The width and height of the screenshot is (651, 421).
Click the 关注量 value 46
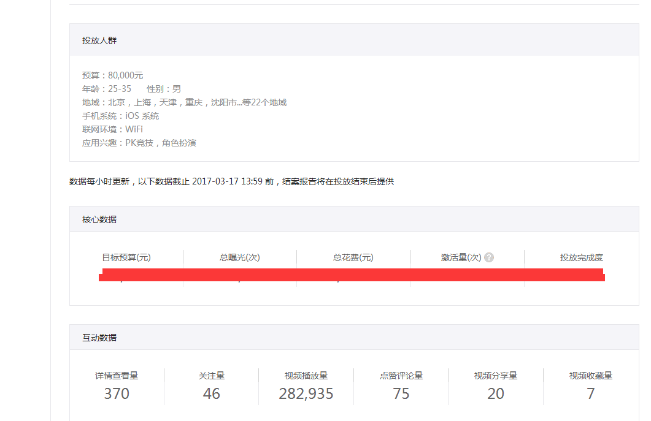[x=212, y=393]
